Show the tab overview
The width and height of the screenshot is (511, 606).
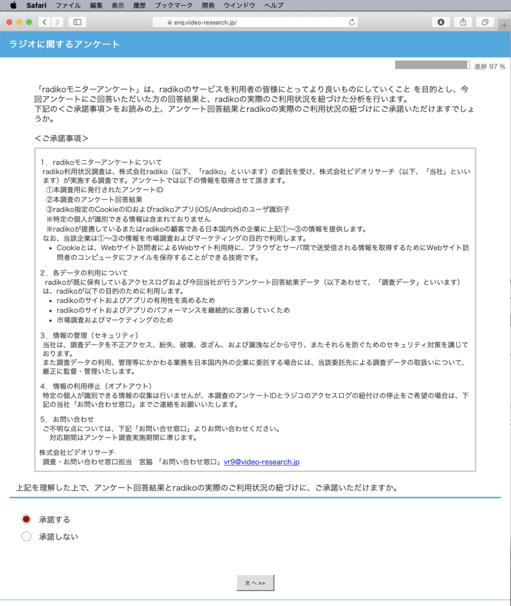(485, 22)
